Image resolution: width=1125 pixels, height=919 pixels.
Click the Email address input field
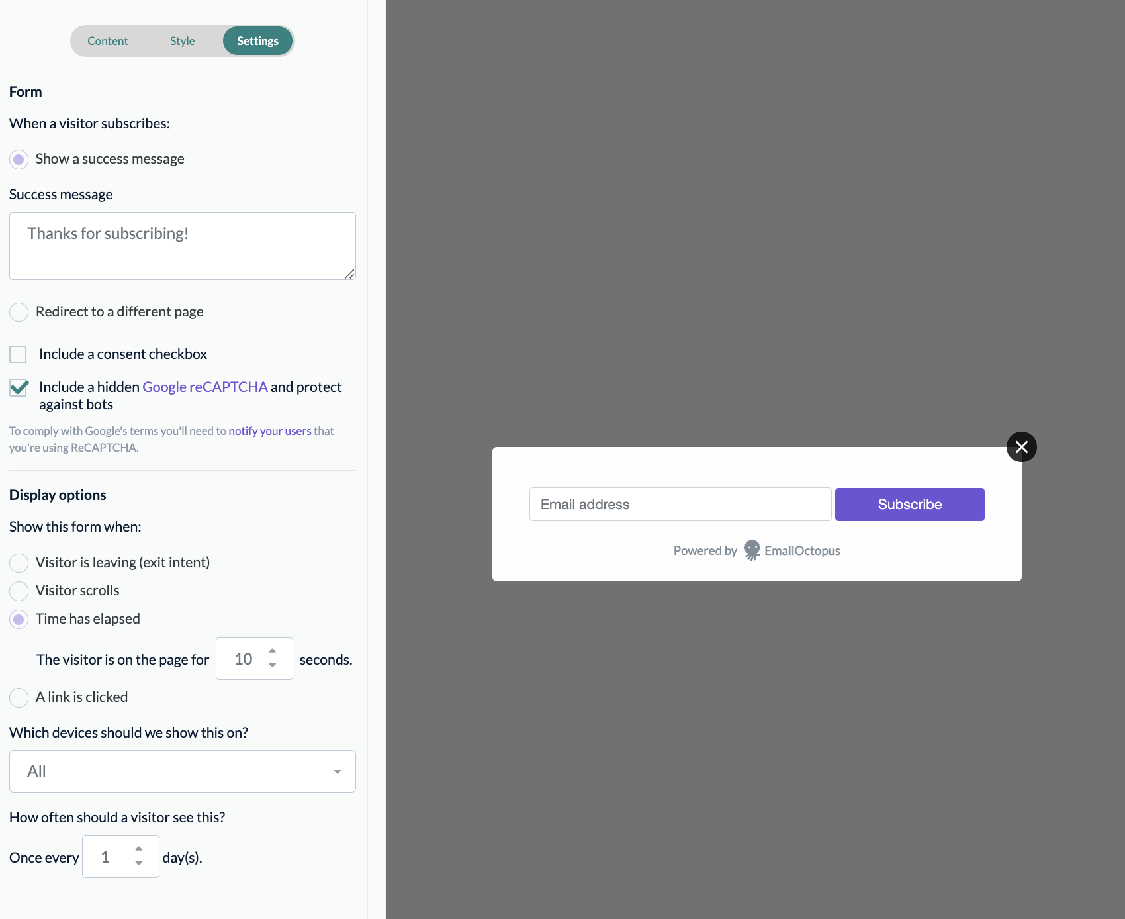[x=680, y=504]
